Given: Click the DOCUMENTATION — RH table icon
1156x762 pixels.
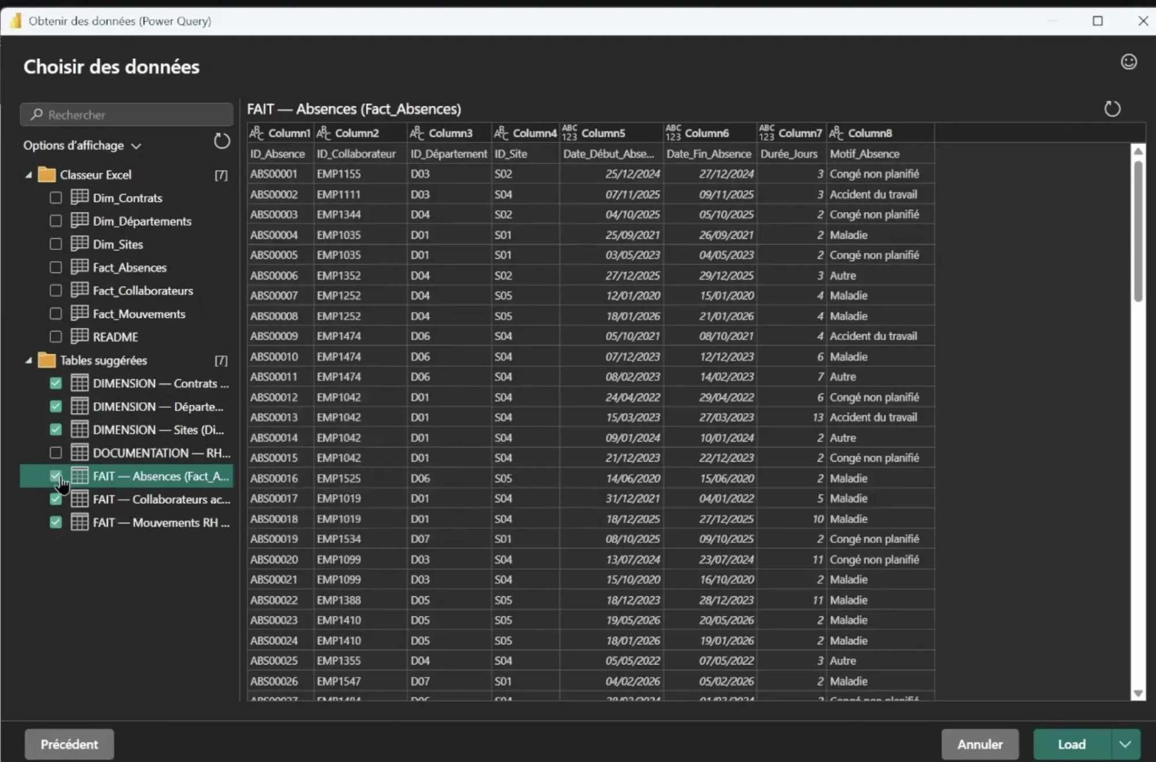Looking at the screenshot, I should pyautogui.click(x=79, y=452).
